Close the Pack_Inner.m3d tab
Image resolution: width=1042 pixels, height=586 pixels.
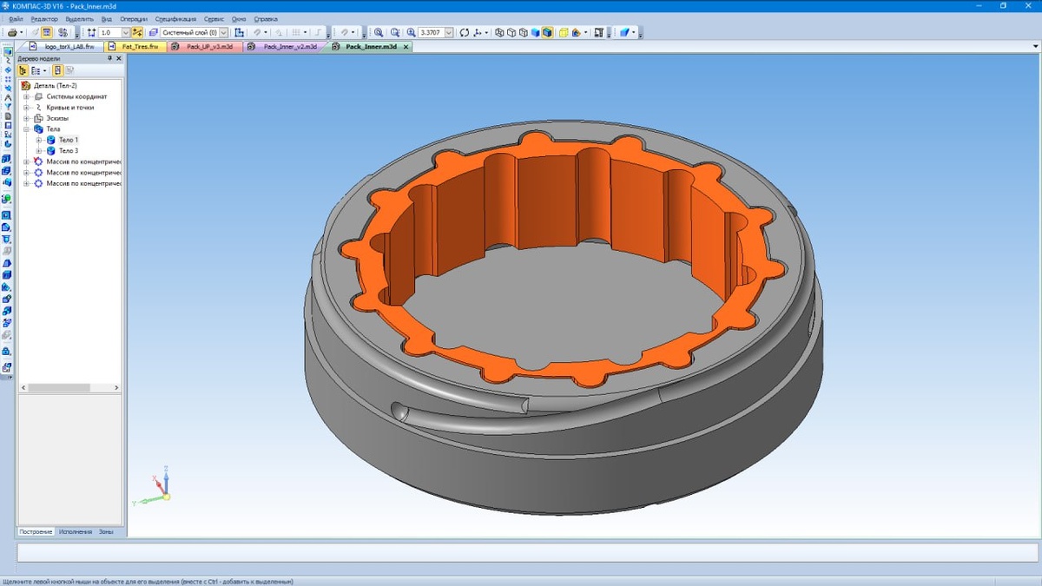coord(406,47)
